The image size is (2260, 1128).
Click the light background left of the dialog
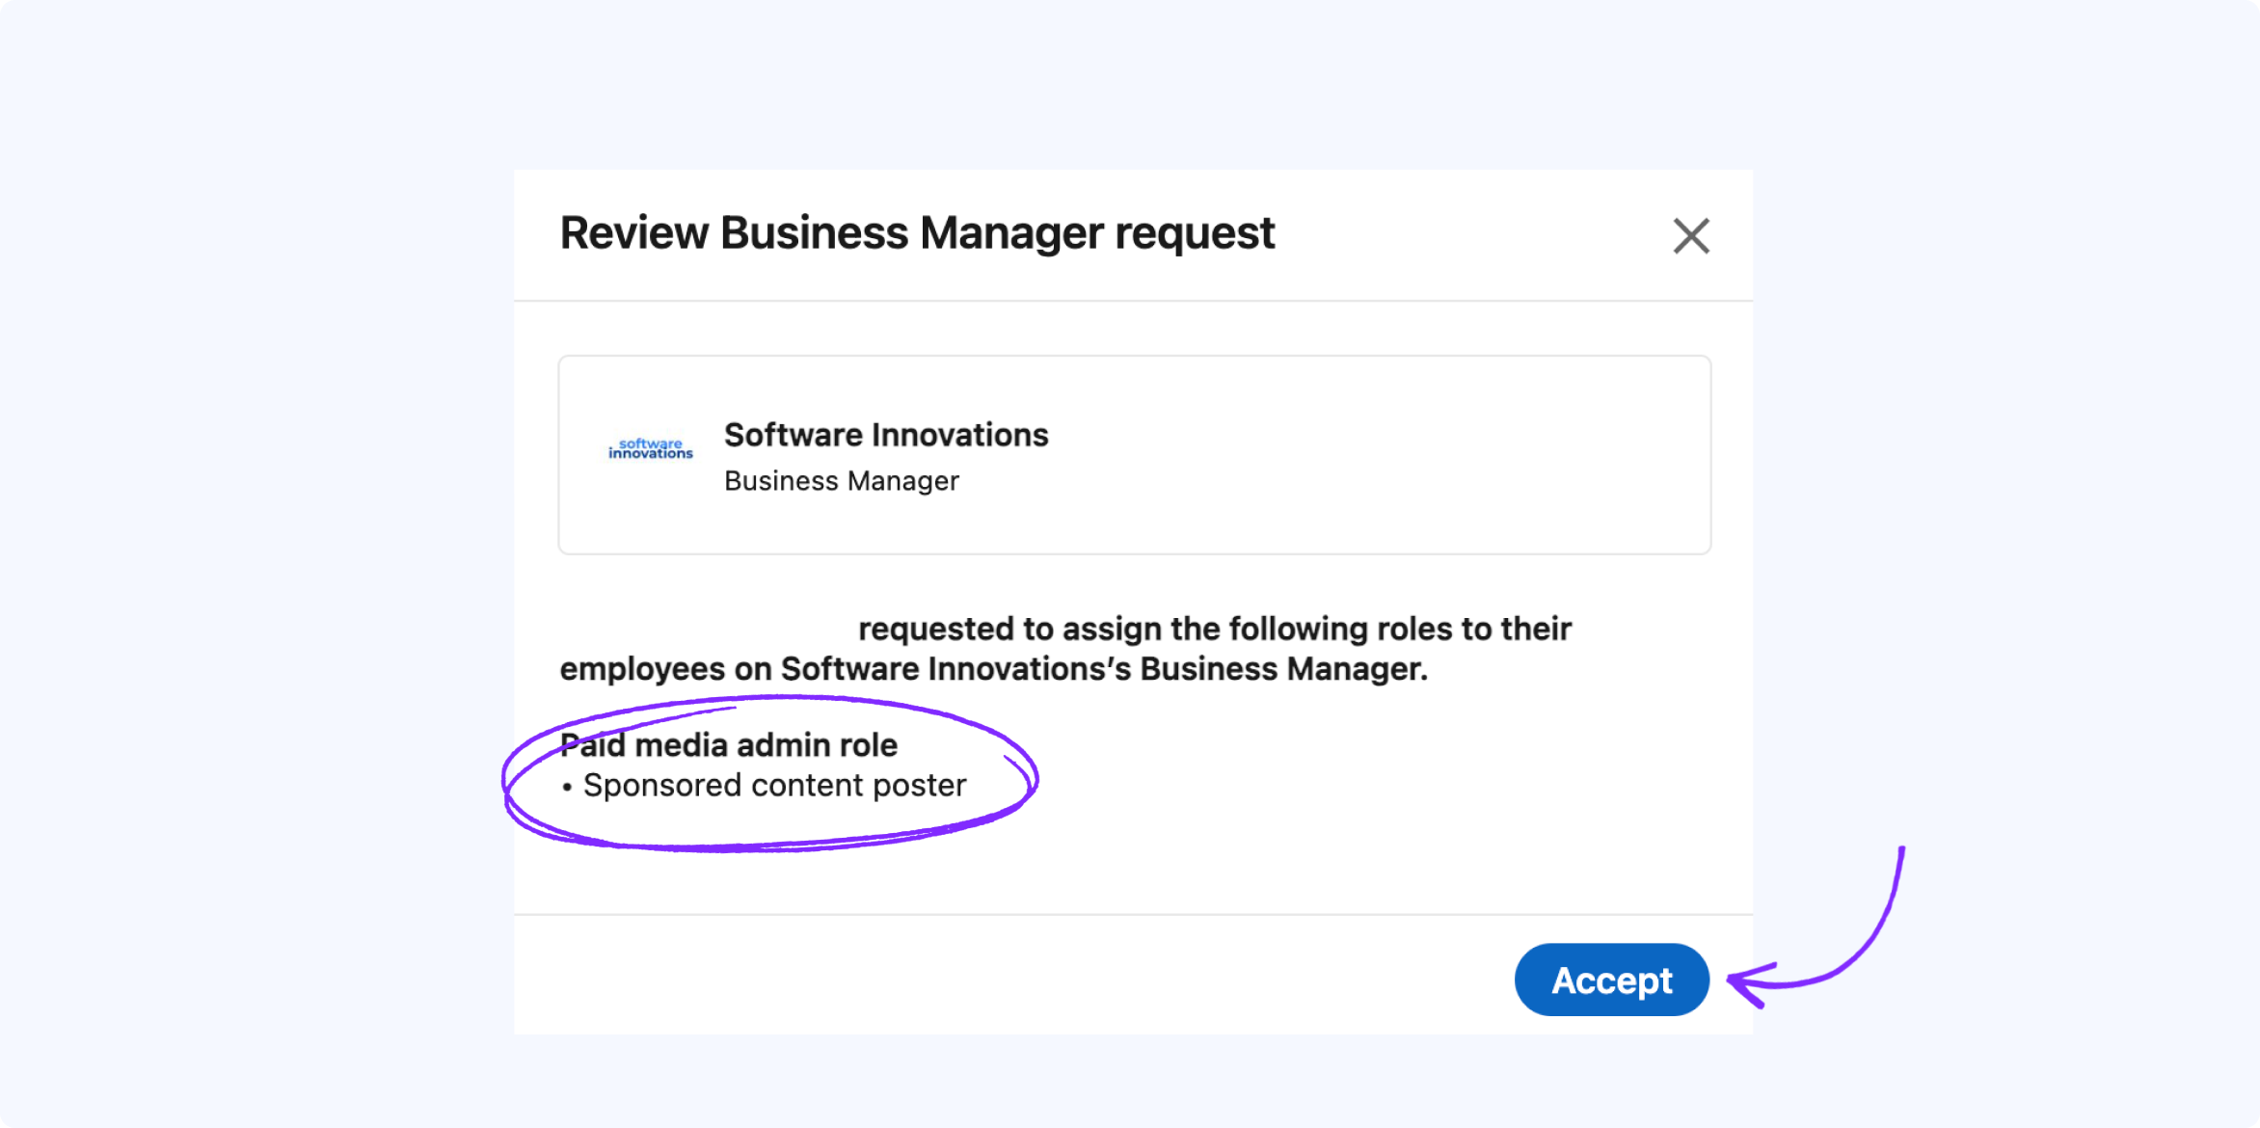tap(260, 578)
